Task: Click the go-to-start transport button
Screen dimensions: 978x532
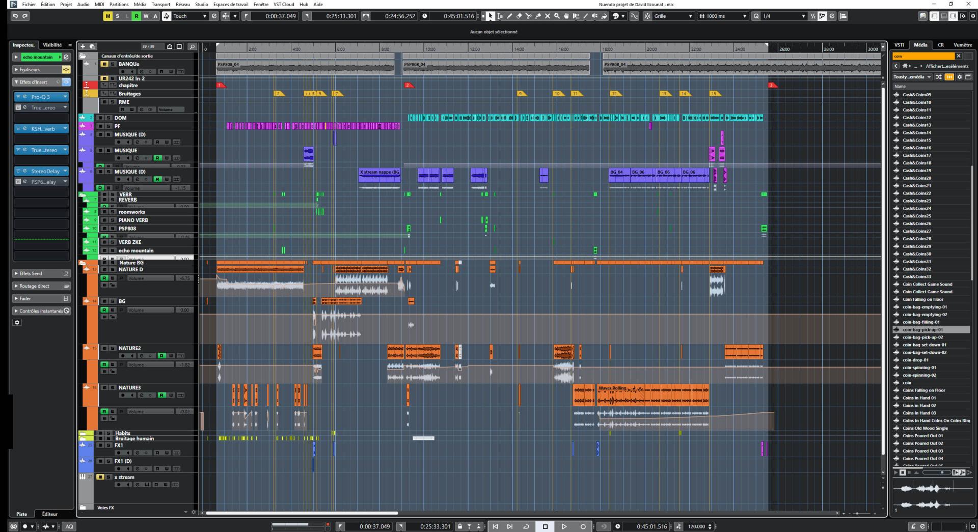Action: 495,526
